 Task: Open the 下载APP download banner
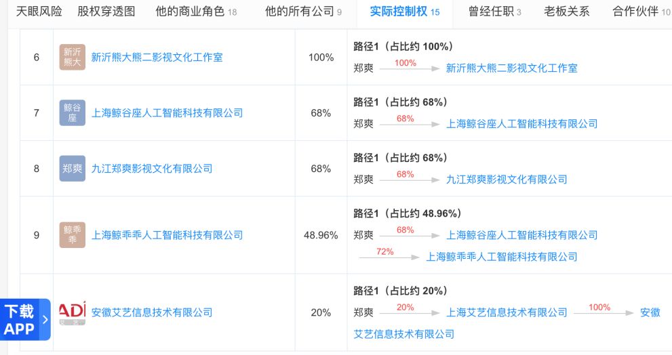[x=25, y=320]
